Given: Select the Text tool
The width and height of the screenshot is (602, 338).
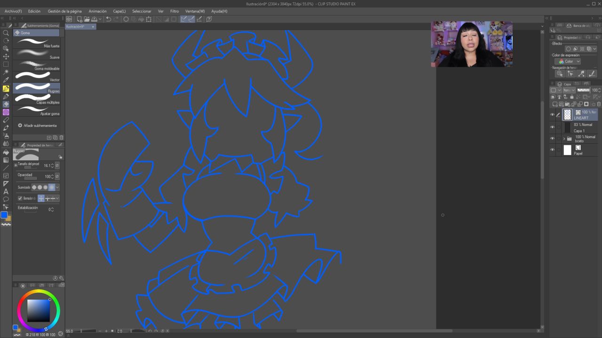Looking at the screenshot, I should 6,191.
